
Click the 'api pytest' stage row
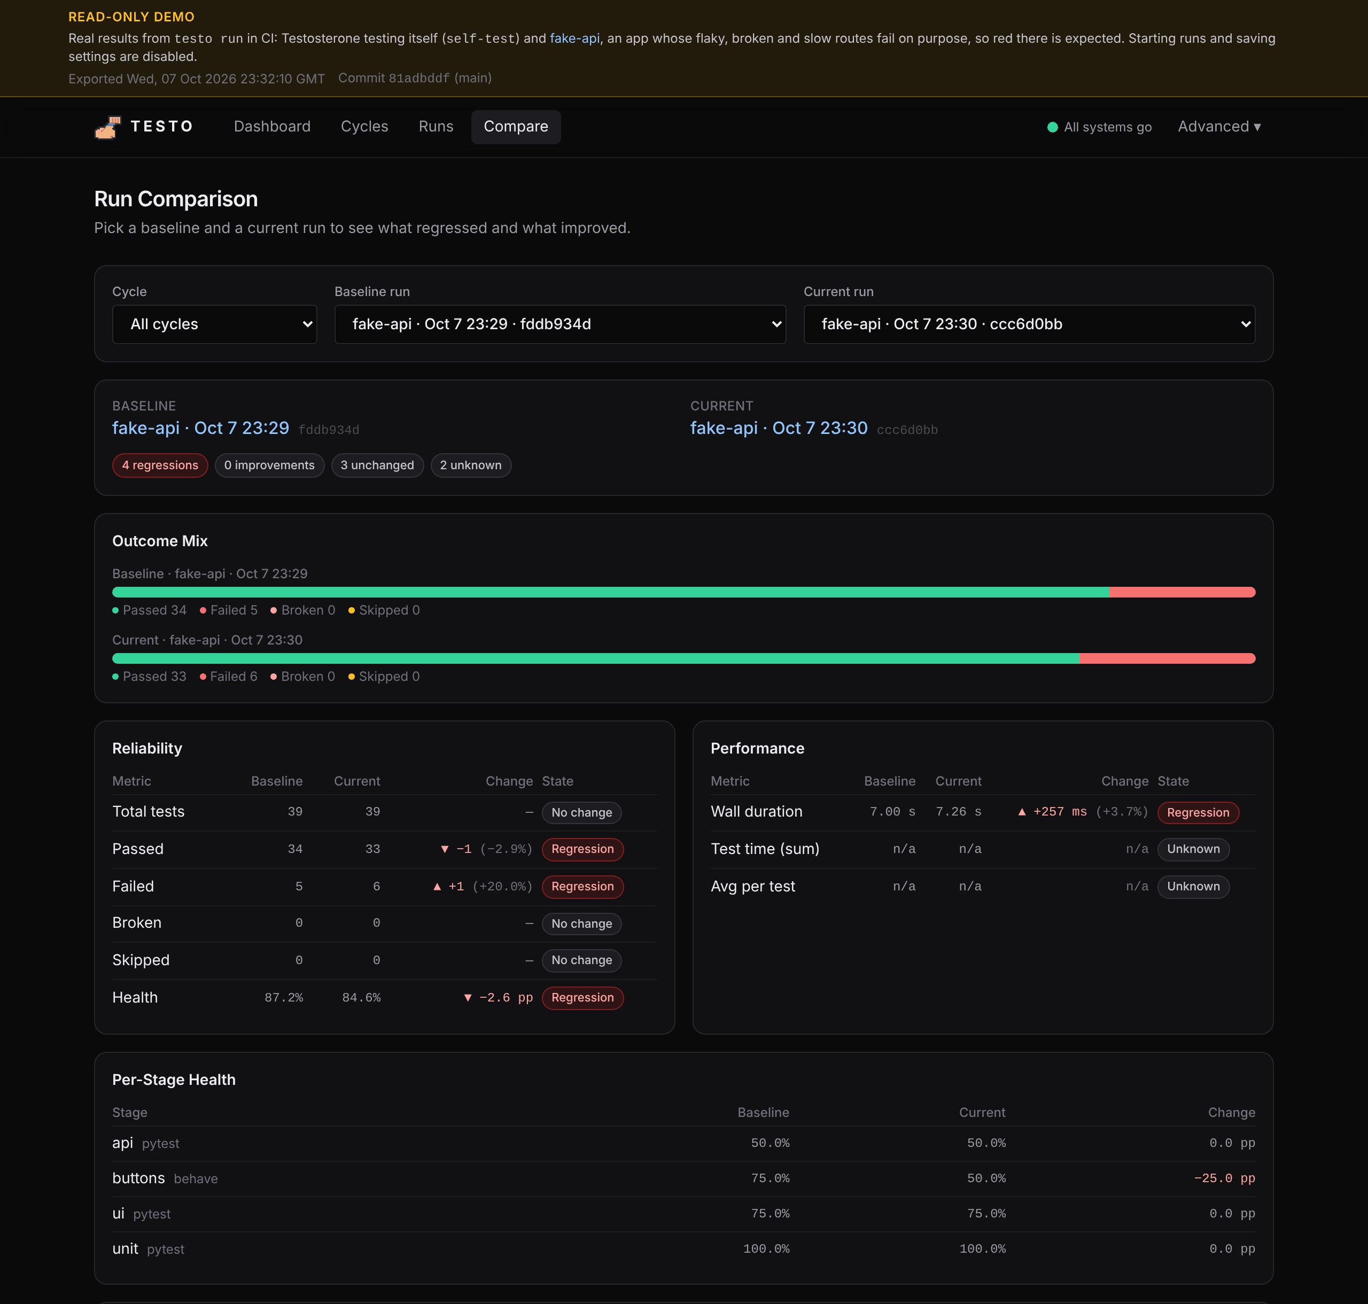point(683,1144)
